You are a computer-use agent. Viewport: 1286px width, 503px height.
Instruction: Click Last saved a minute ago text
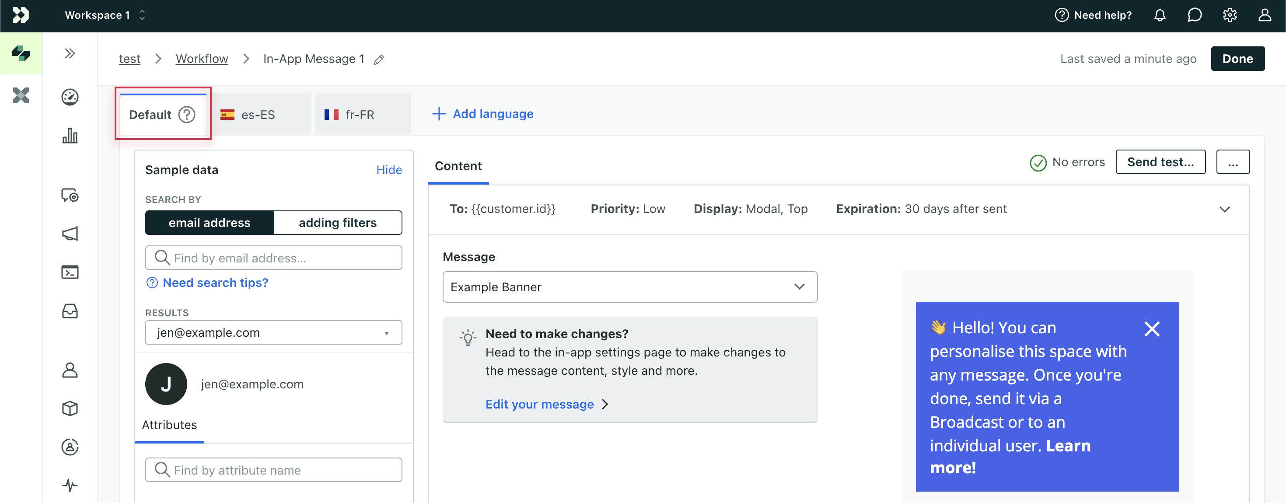1128,59
